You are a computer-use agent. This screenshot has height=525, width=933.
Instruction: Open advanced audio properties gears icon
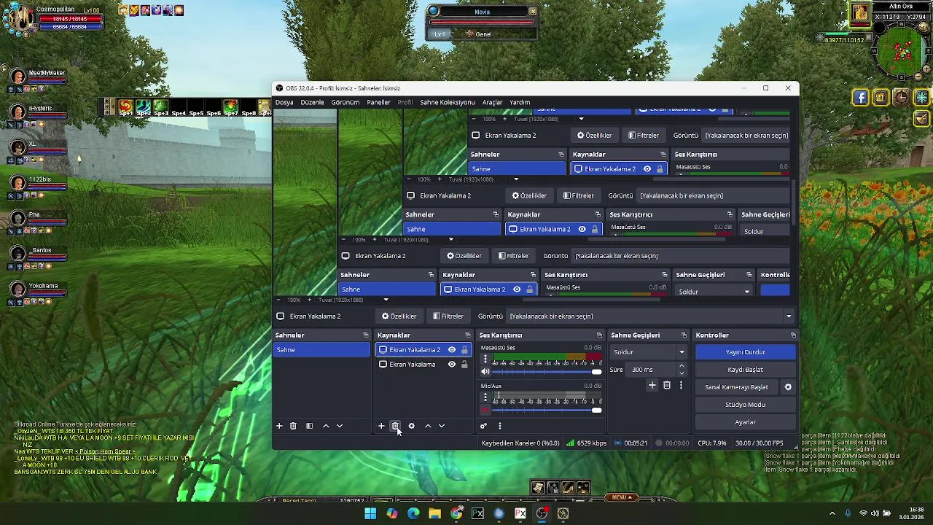coord(483,426)
